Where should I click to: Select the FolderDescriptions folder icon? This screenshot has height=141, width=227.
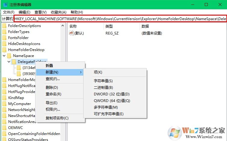point(5,26)
